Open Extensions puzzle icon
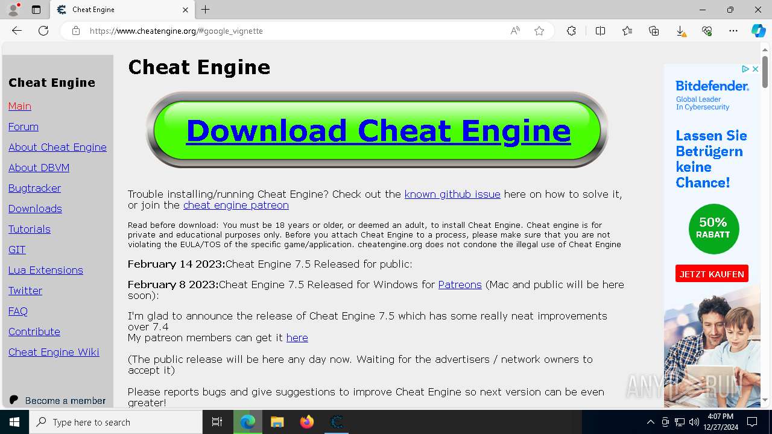 click(571, 31)
